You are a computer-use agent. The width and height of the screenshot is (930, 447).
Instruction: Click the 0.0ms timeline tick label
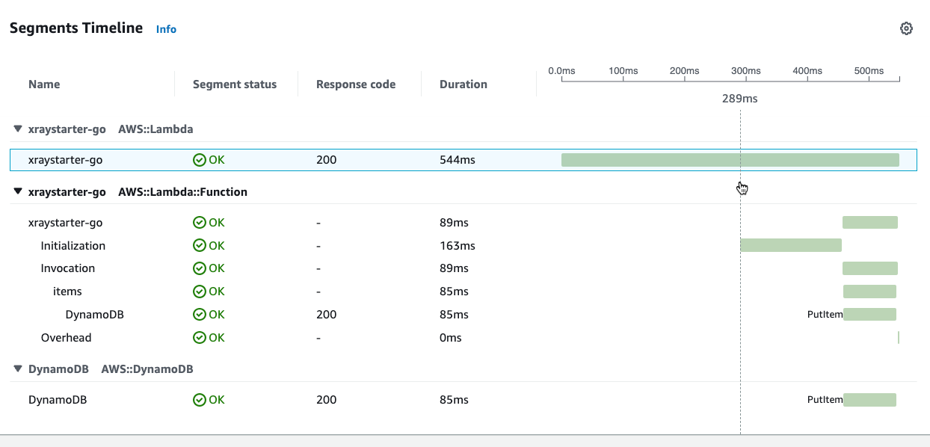click(x=561, y=70)
